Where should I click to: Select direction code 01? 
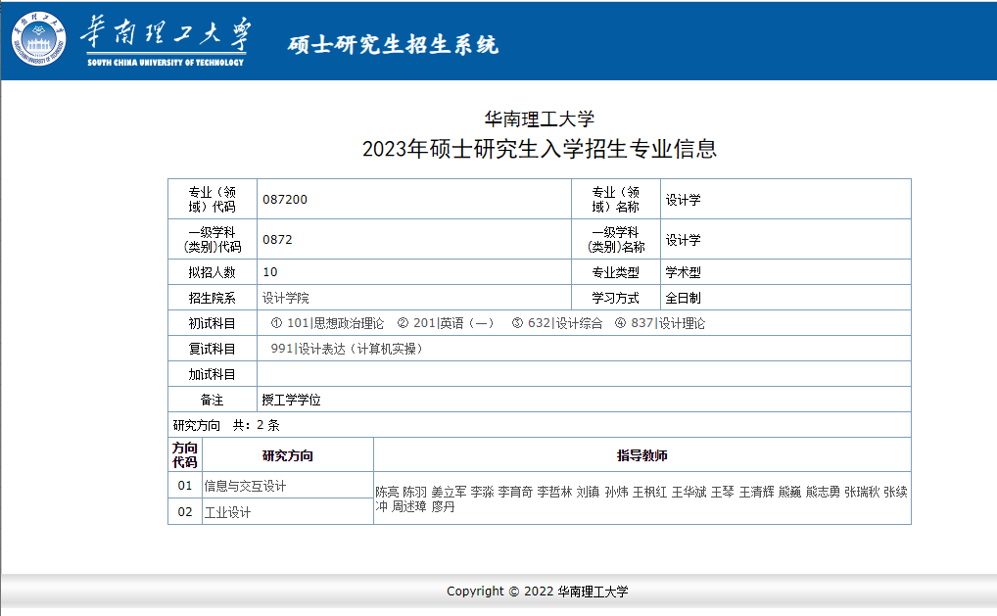click(x=185, y=486)
